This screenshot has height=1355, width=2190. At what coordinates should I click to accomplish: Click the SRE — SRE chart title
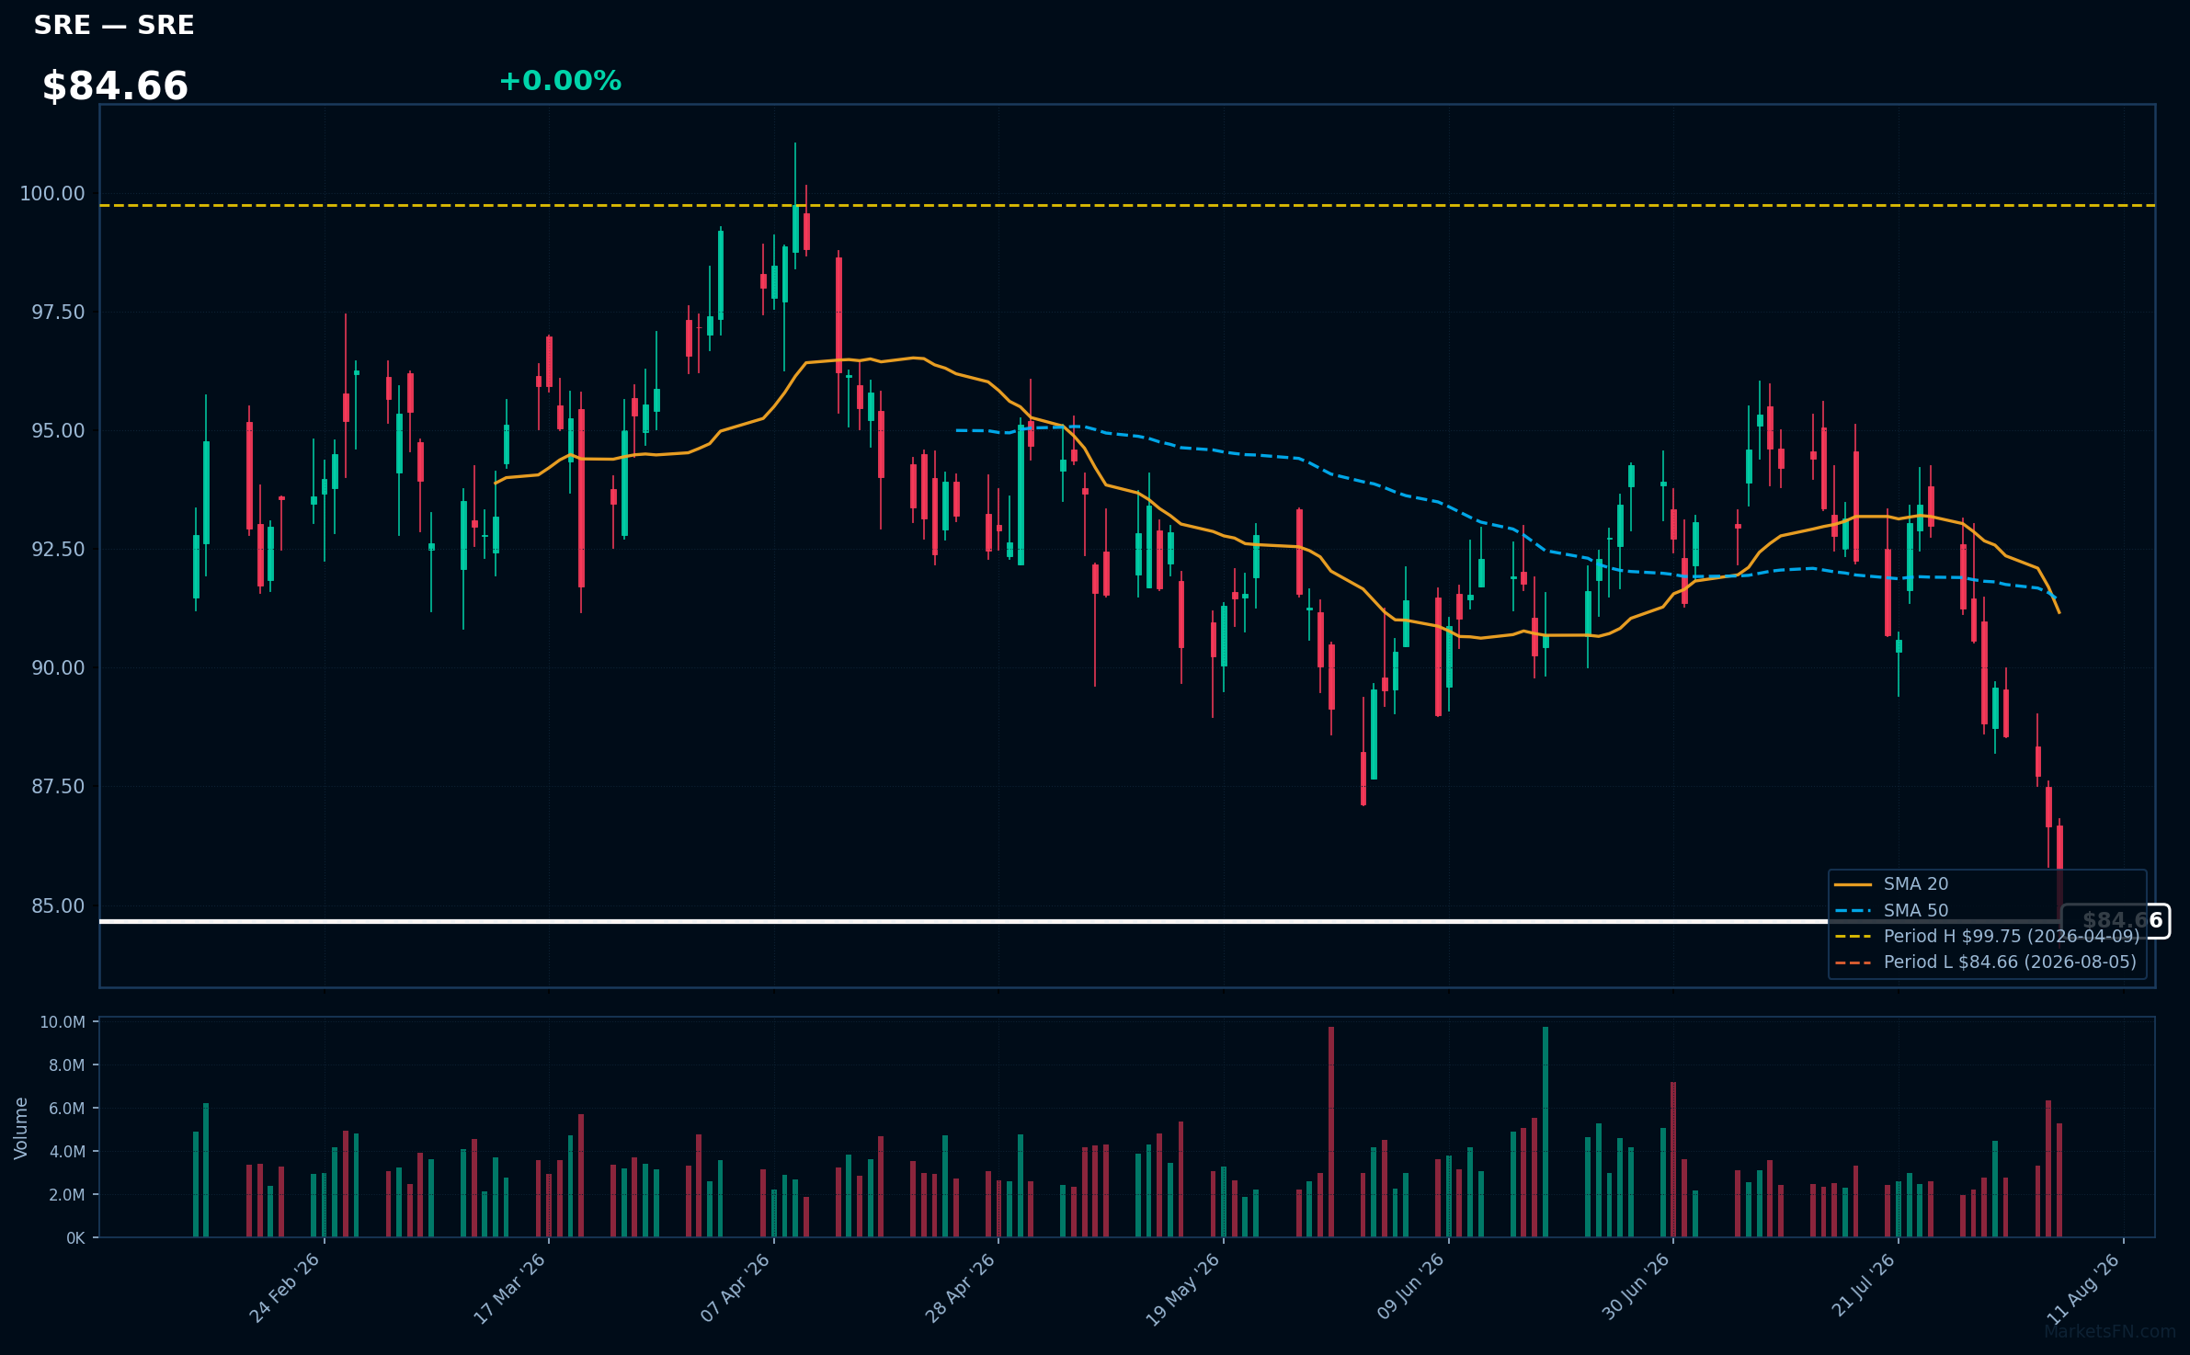114,26
